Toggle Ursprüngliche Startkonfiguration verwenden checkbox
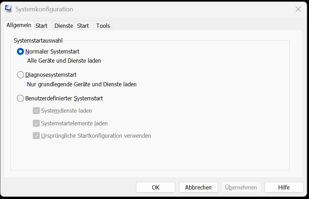Screen dimensions: 309x199 point(36,136)
